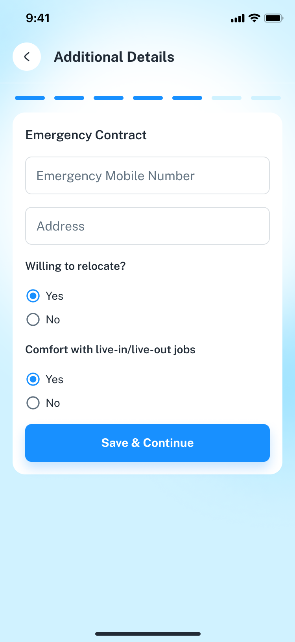Tap the home indicator bar

point(148,634)
